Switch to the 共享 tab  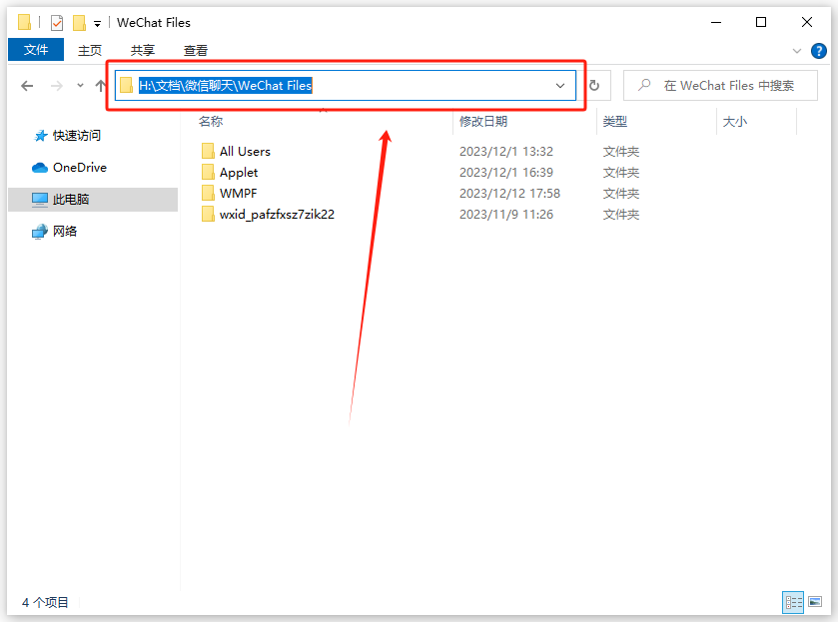tap(142, 50)
